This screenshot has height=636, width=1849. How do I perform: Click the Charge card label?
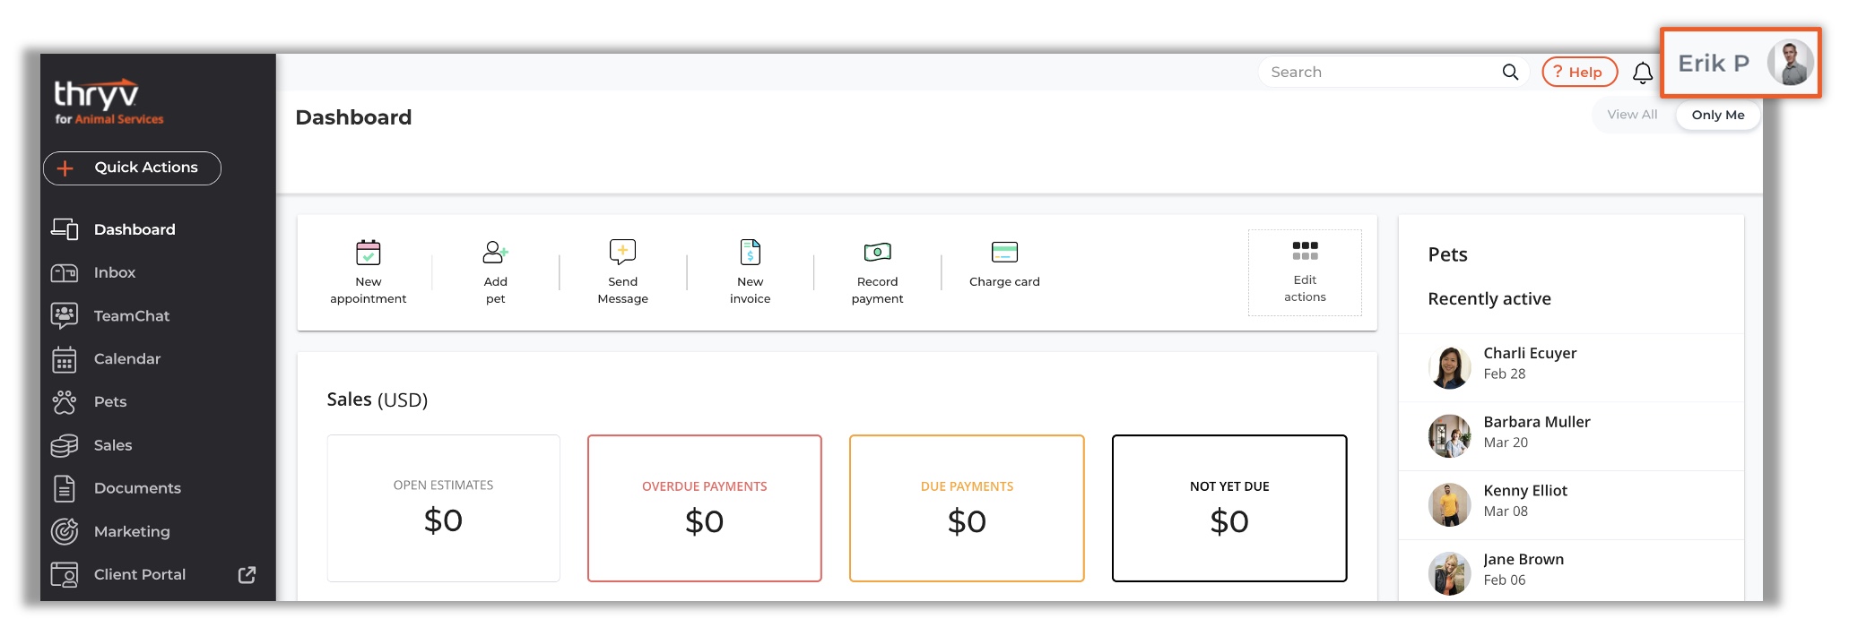(x=1004, y=281)
